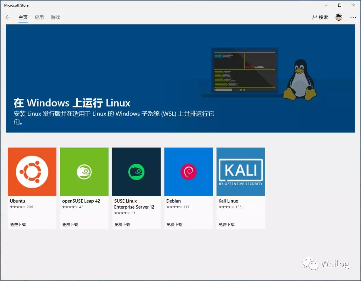
Task: Click the openSUSE Leap 42 title
Action: (x=81, y=201)
